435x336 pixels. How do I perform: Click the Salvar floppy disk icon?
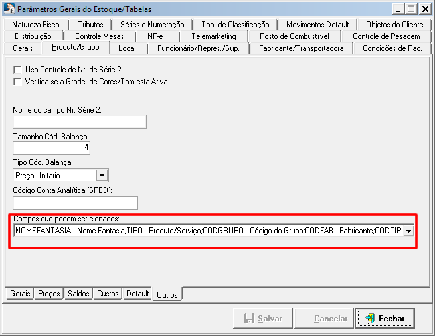(249, 319)
